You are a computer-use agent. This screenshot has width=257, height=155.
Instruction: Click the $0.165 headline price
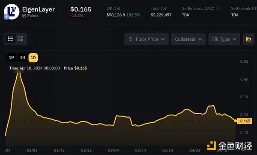[81, 9]
